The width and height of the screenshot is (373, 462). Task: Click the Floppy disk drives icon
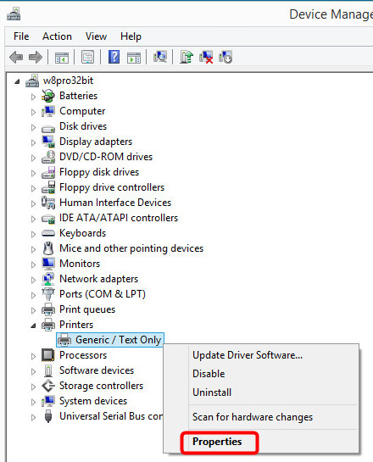[48, 172]
